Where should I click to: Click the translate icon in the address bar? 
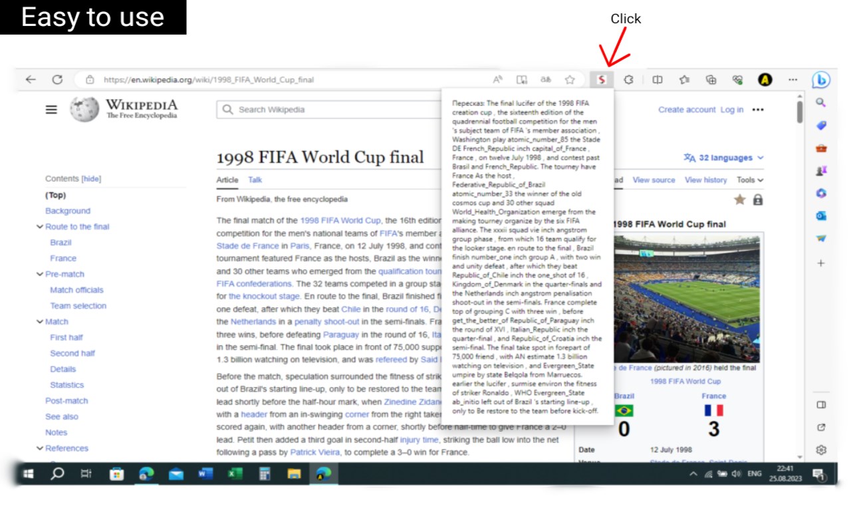(x=546, y=80)
